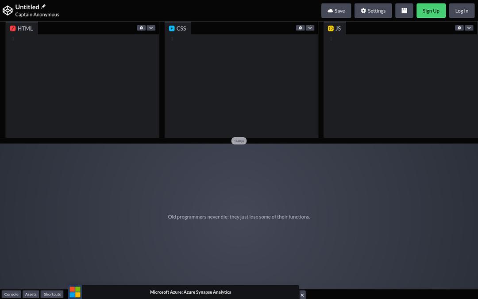Click the Log In button

462,10
